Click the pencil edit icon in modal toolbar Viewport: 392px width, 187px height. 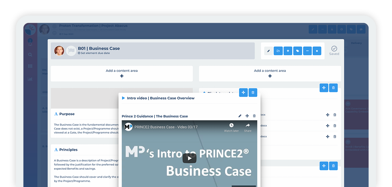268,51
